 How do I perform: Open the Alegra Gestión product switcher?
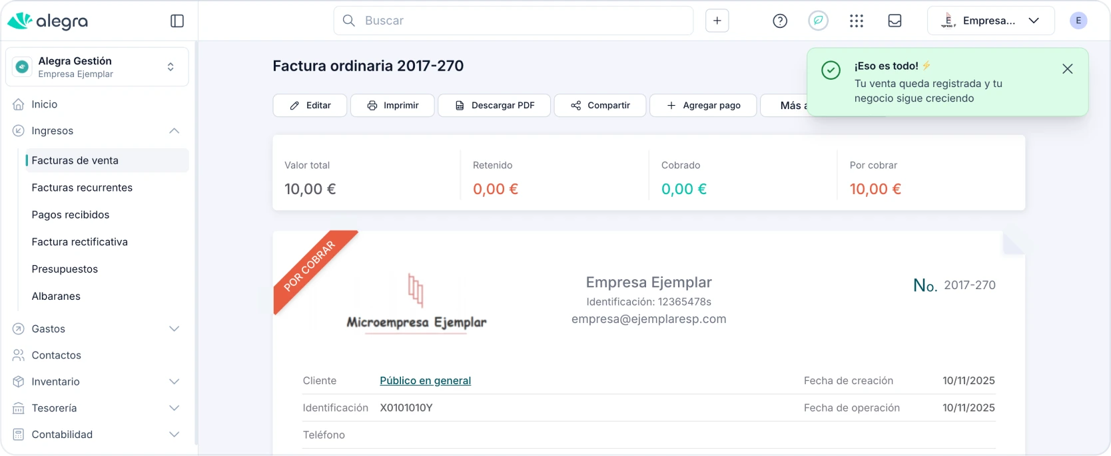click(97, 66)
